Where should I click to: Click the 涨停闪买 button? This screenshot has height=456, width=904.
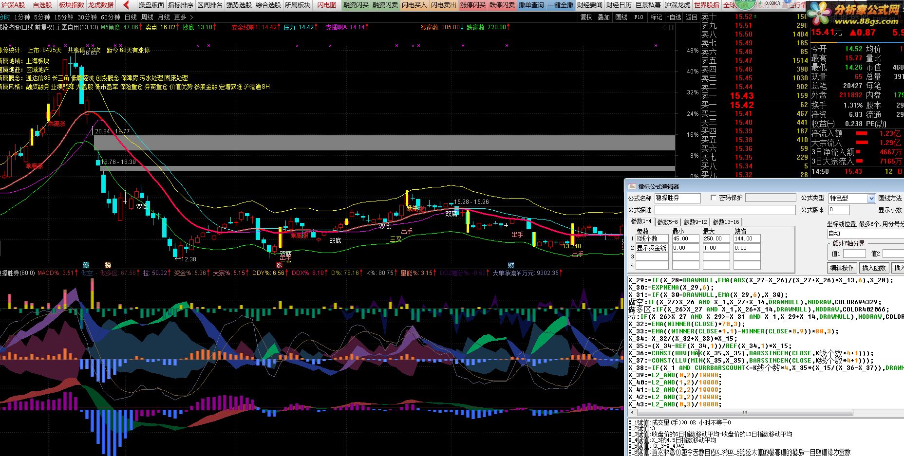click(x=473, y=5)
